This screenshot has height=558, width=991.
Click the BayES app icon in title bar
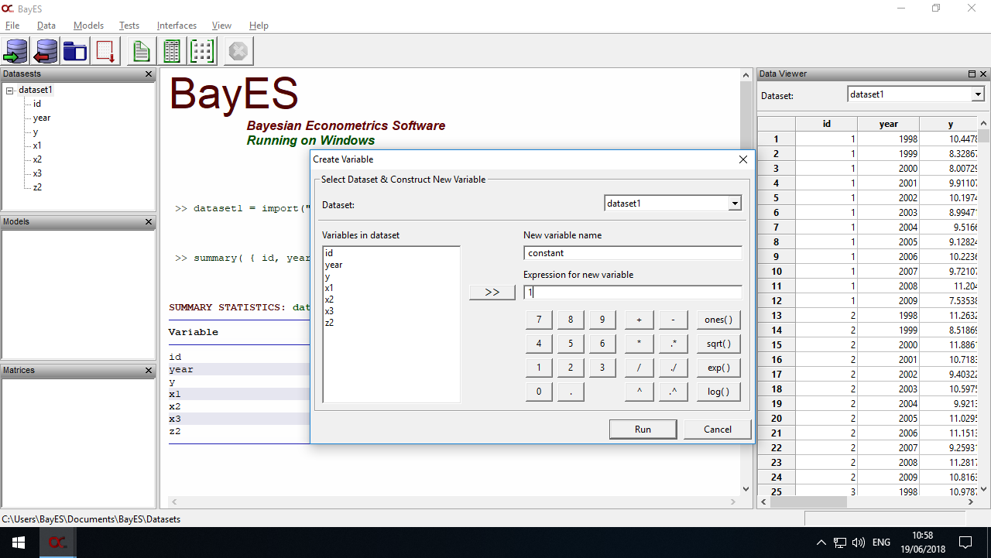[8, 9]
